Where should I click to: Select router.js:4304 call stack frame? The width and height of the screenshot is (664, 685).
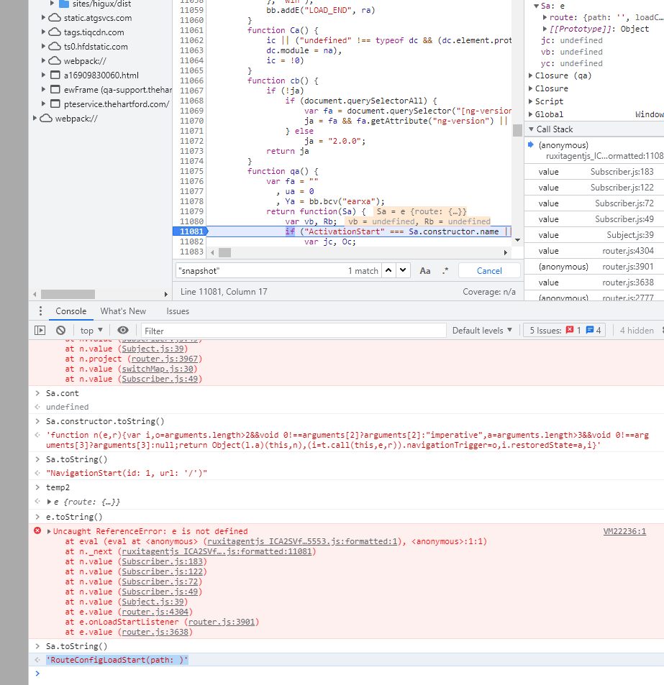[x=594, y=251]
